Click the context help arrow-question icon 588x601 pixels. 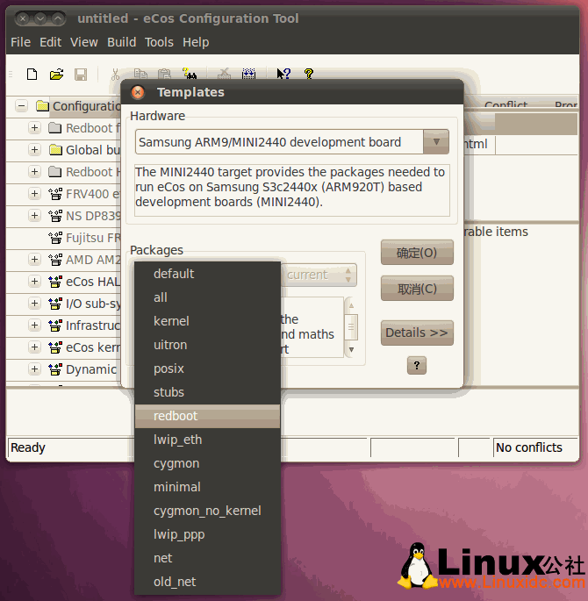click(x=283, y=75)
